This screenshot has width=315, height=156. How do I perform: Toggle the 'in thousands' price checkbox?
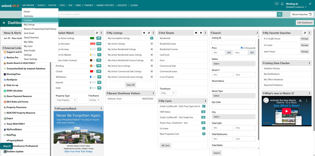click(242, 48)
